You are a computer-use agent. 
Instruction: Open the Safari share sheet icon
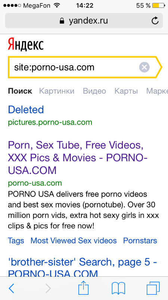tap(84, 287)
